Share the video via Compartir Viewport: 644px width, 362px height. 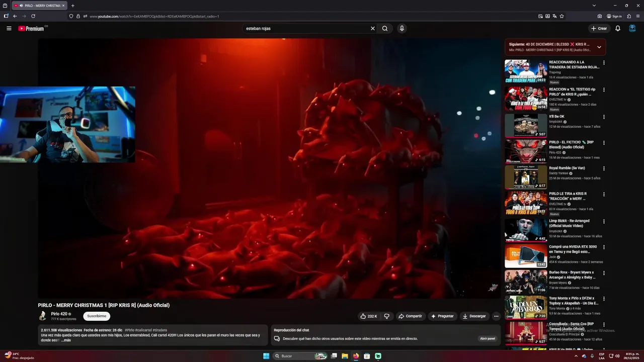coord(410,316)
